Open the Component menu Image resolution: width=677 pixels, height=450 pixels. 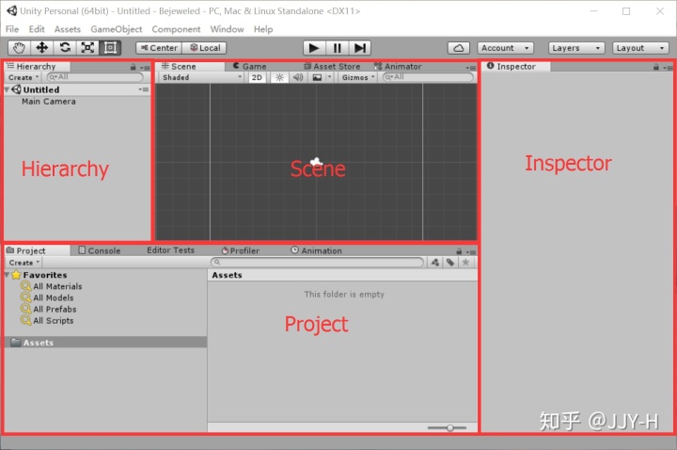click(x=176, y=29)
